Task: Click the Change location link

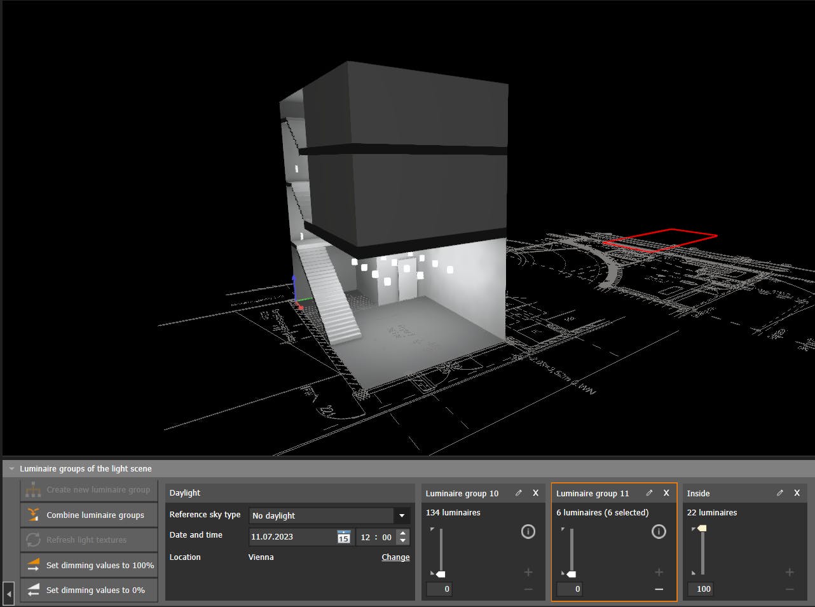Action: [x=395, y=557]
